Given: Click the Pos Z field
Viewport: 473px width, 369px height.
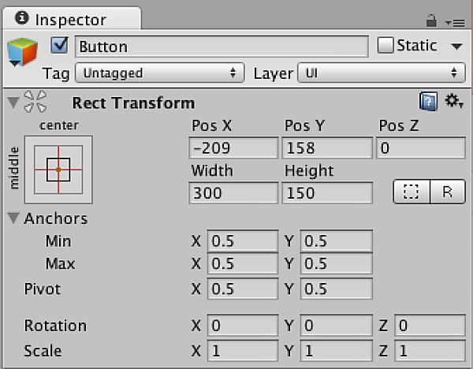Looking at the screenshot, I should tap(421, 148).
